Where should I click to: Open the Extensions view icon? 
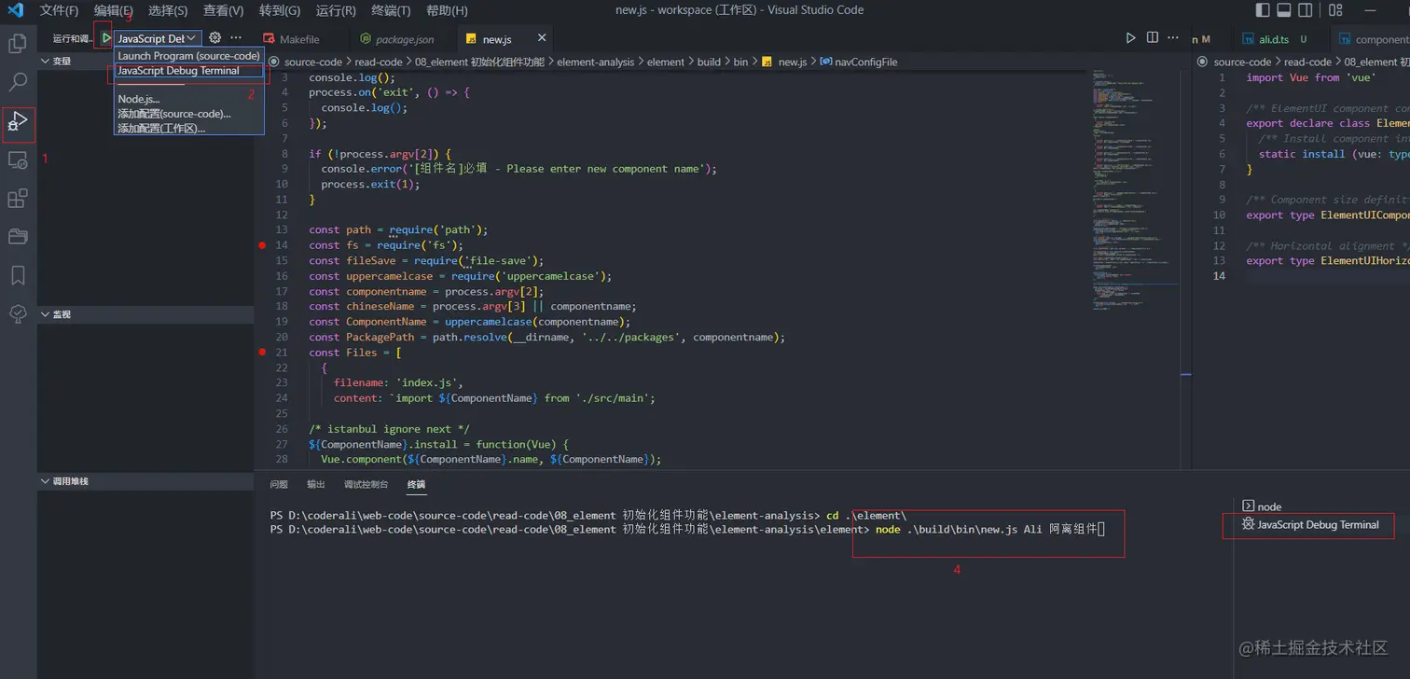[18, 199]
